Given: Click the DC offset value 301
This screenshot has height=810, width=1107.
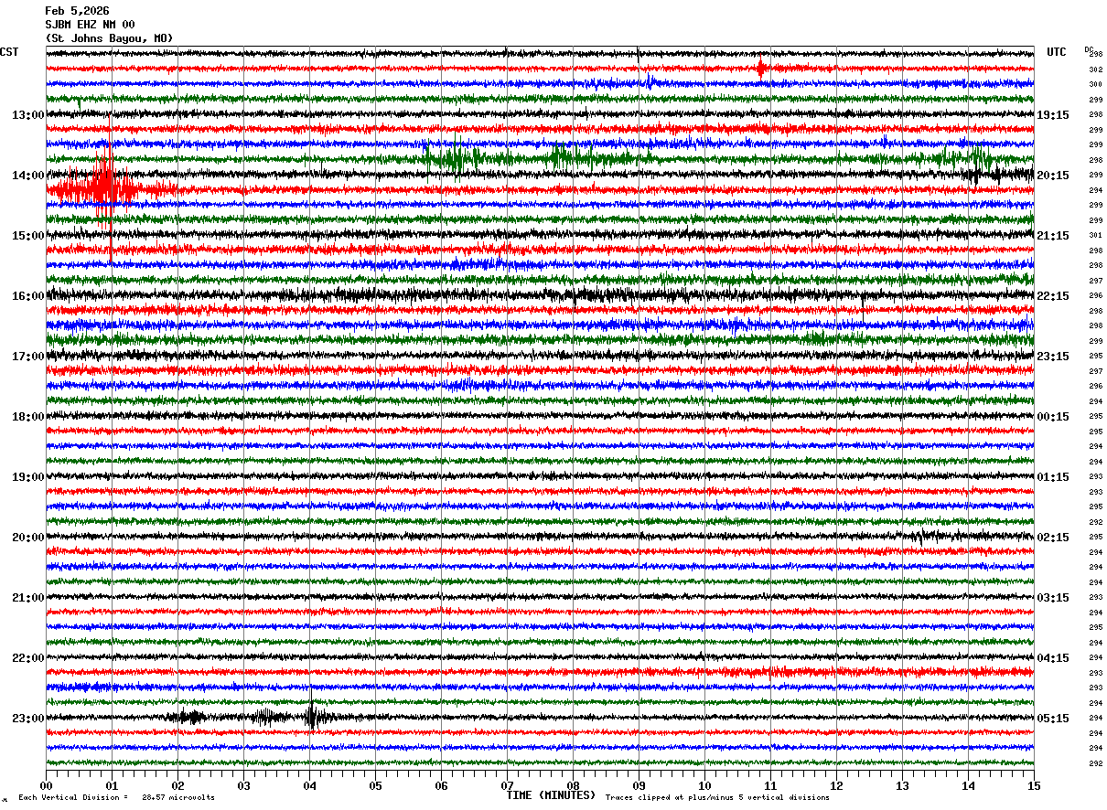Looking at the screenshot, I should point(1095,235).
